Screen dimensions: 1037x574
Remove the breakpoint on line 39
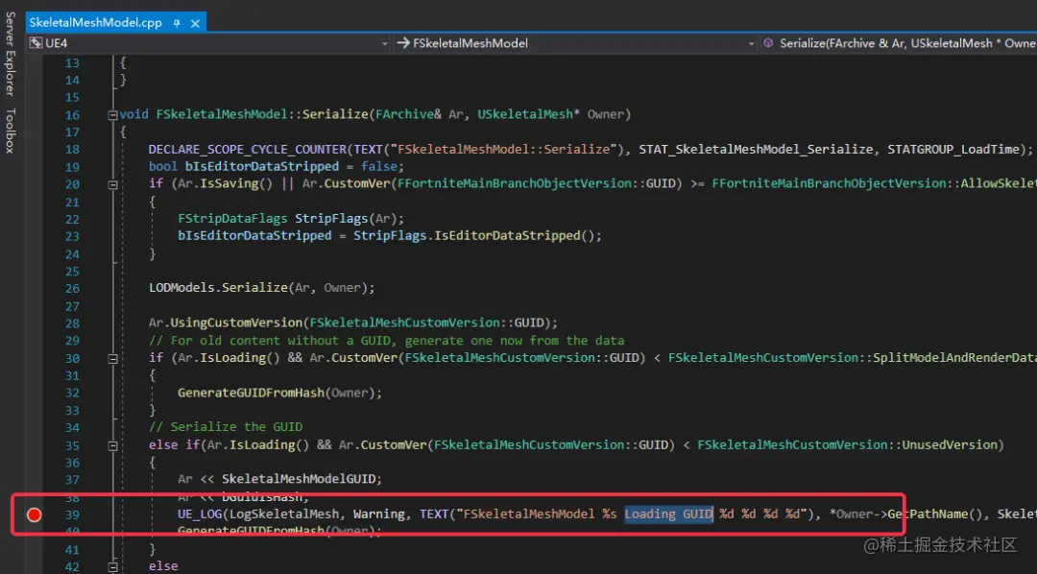34,514
